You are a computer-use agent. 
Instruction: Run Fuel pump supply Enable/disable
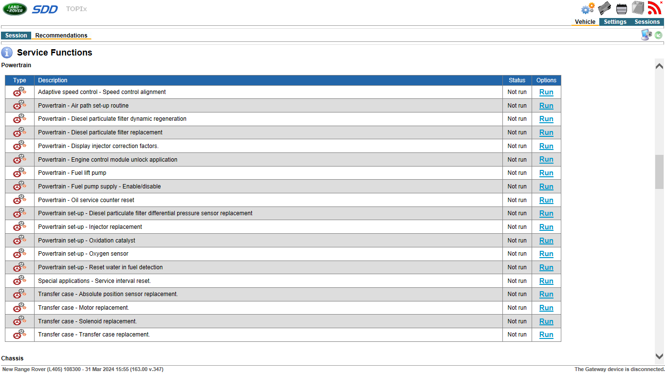(546, 187)
